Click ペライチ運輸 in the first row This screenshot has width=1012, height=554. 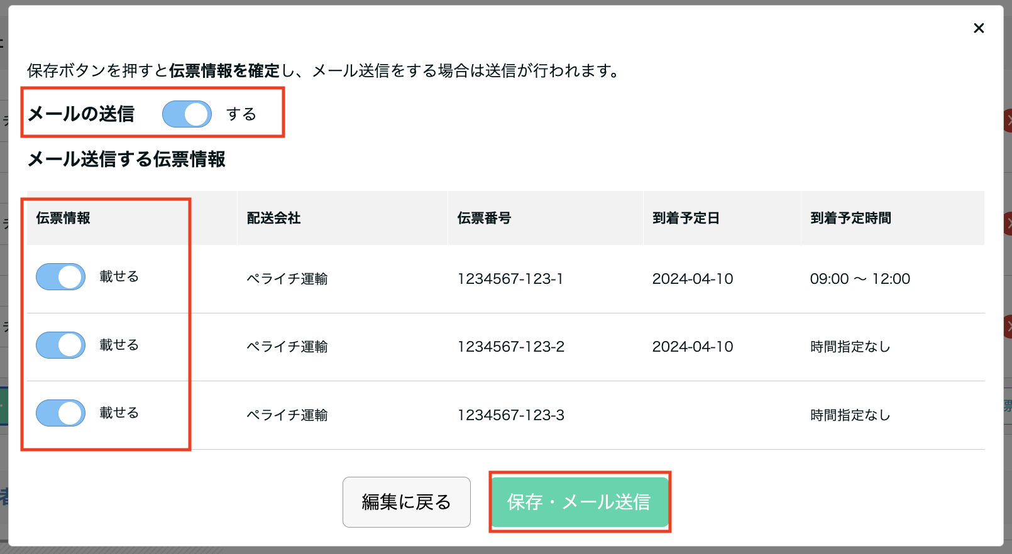(287, 279)
